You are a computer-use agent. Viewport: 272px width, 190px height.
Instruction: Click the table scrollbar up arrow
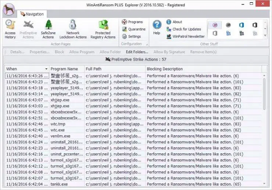264,75
